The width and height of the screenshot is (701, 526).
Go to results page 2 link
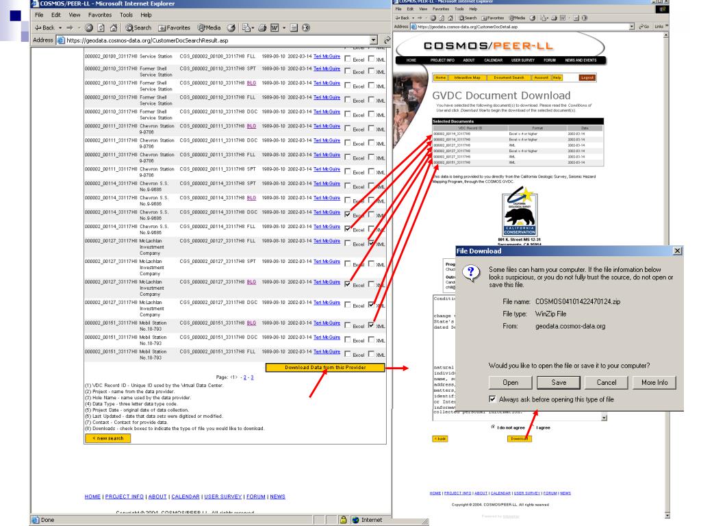(244, 377)
